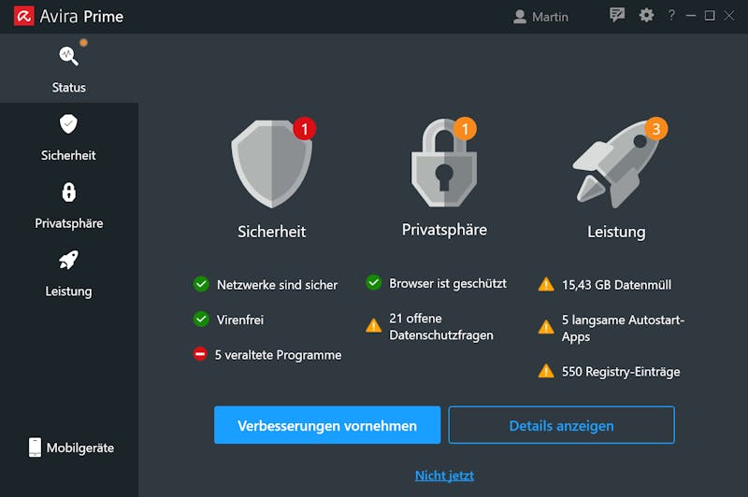Image resolution: width=748 pixels, height=497 pixels.
Task: Click '5 langsame Autostart-Apps' text
Action: (x=623, y=328)
